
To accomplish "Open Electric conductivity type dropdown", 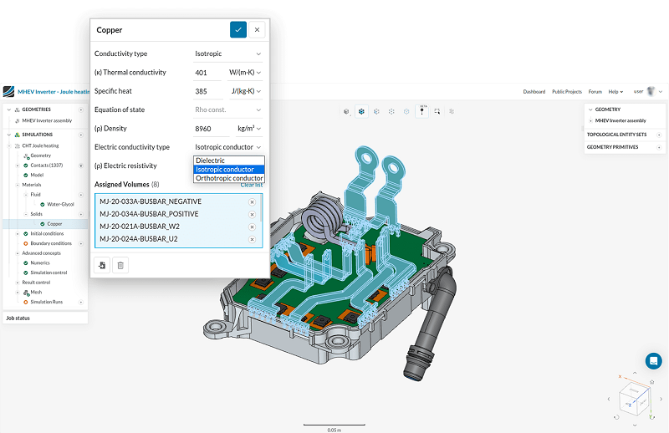I will [227, 147].
